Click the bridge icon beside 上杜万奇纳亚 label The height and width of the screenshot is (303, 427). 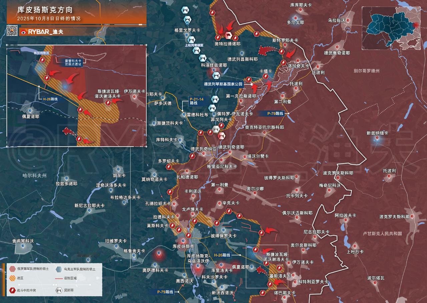[196, 50]
